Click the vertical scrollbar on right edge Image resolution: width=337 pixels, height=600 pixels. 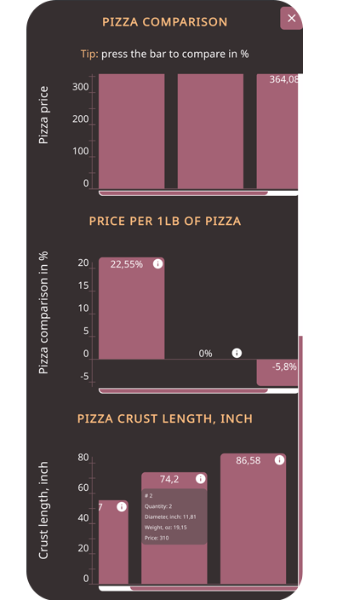coord(300,459)
